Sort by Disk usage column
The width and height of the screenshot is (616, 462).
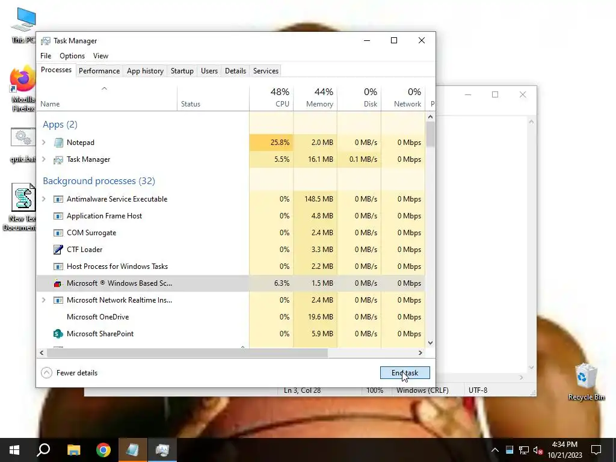coord(359,97)
